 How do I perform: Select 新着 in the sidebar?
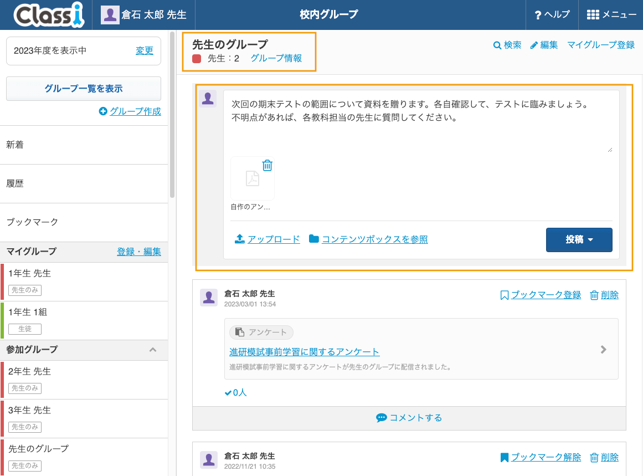[84, 145]
